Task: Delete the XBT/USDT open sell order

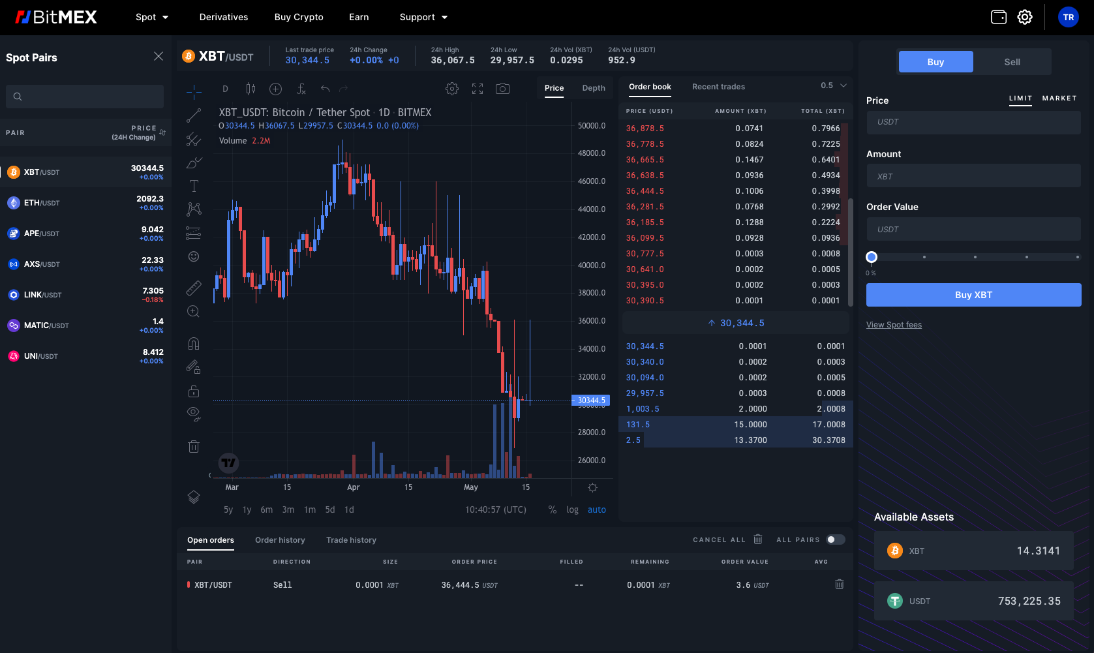Action: click(840, 585)
